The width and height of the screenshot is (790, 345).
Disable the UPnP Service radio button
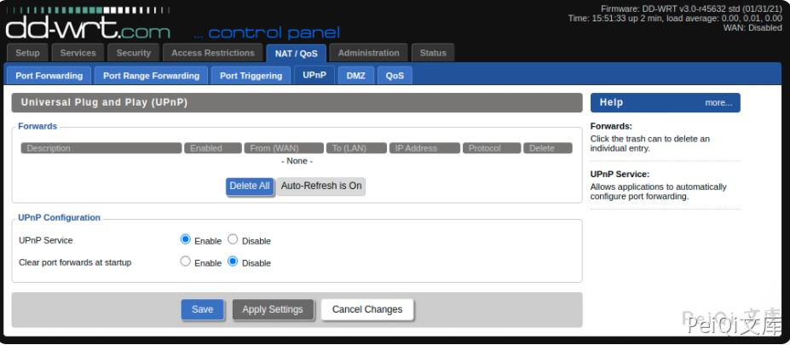233,240
